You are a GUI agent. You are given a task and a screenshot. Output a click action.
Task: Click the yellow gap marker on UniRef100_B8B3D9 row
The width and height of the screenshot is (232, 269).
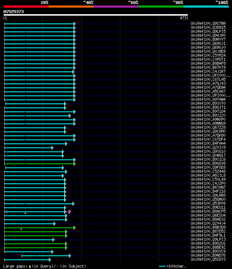tap(21, 229)
